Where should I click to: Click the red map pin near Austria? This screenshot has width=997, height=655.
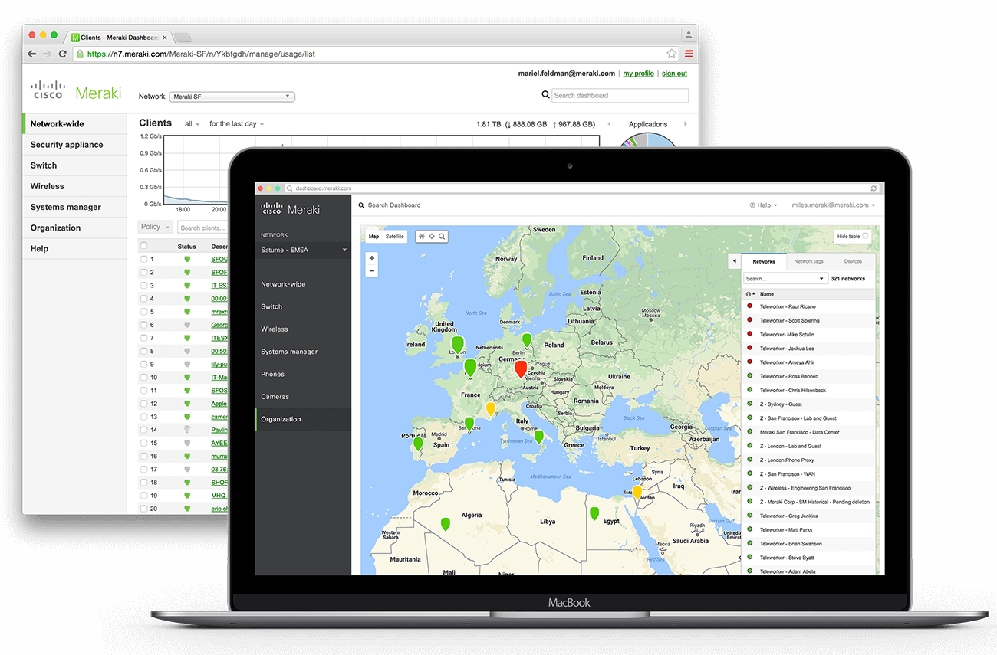pos(521,369)
